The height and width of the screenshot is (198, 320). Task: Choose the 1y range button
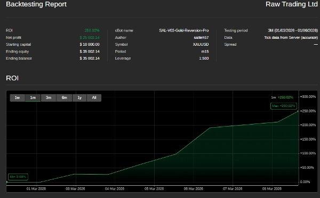click(x=79, y=98)
